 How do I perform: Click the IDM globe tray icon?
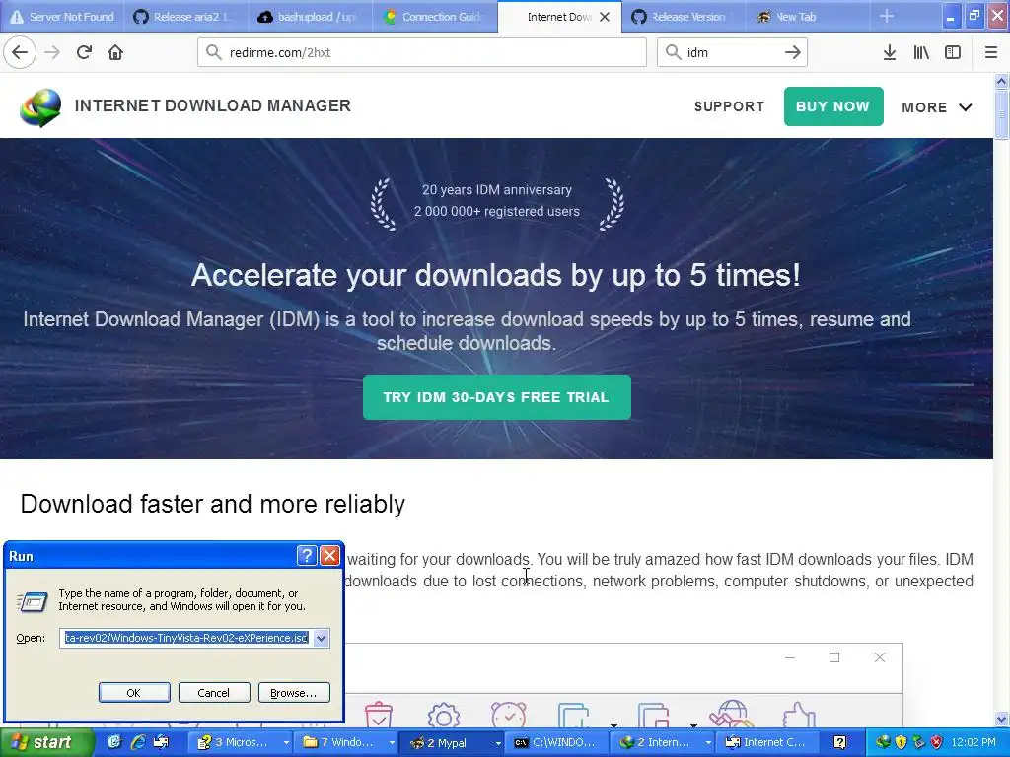[x=883, y=742]
